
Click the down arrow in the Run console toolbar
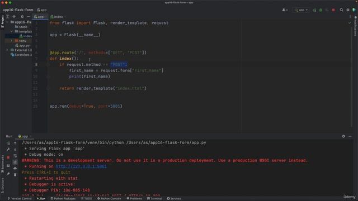coord(15,150)
